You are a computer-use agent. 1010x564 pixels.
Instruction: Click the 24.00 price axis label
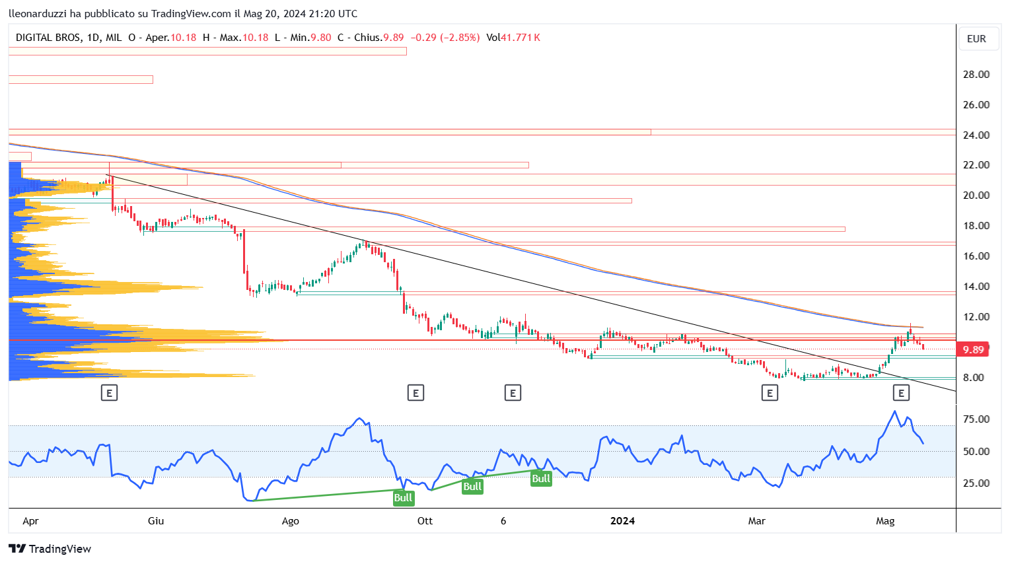[976, 135]
